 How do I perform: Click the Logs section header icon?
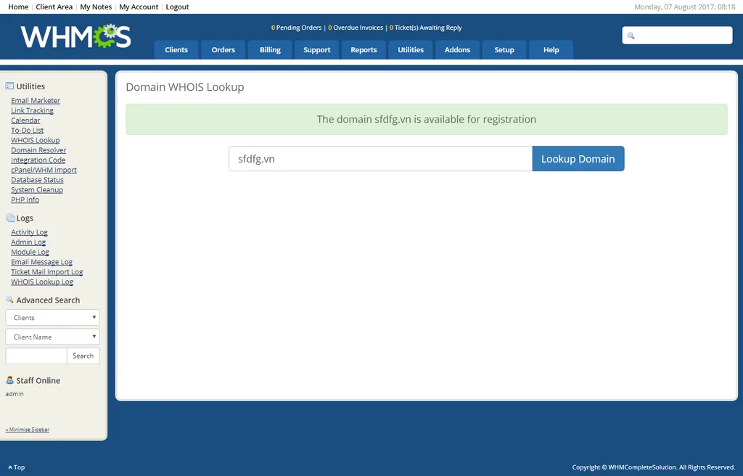tap(9, 218)
